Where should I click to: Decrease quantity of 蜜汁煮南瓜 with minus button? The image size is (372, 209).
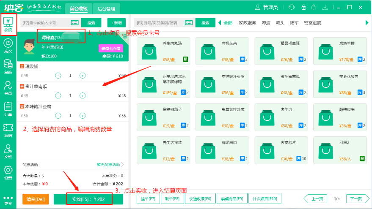point(58,95)
